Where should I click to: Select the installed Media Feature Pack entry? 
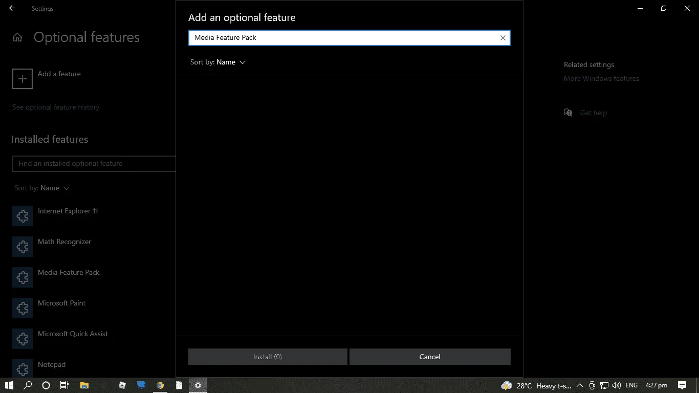(69, 272)
